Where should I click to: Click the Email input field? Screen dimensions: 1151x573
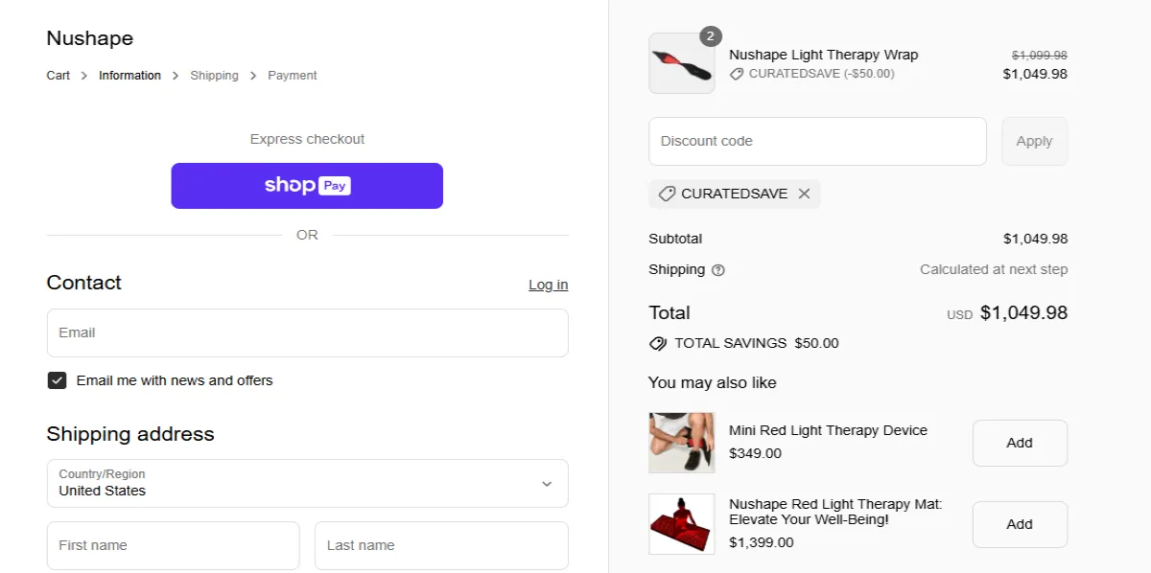pyautogui.click(x=307, y=332)
